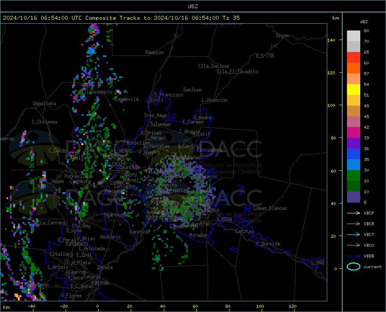The image size is (386, 312).
Task: Click the L_Dormida label on map
Action: coord(268,244)
